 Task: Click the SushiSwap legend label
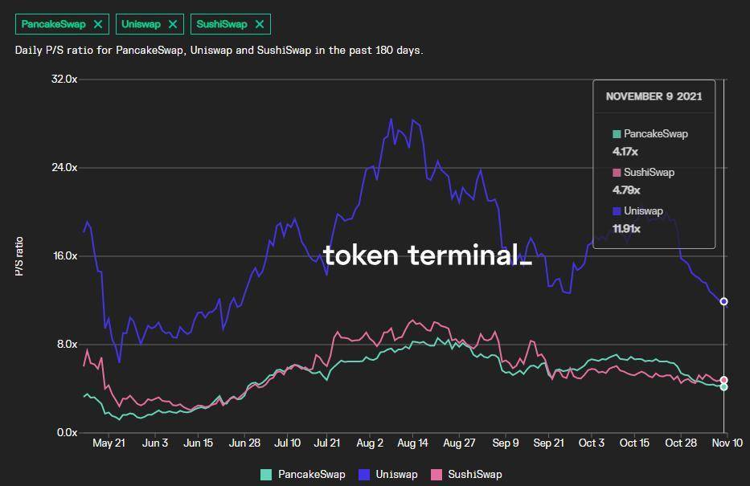click(x=475, y=475)
